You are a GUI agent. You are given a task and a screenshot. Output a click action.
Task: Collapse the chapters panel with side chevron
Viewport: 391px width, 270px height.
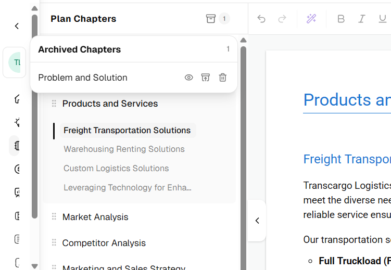click(257, 221)
